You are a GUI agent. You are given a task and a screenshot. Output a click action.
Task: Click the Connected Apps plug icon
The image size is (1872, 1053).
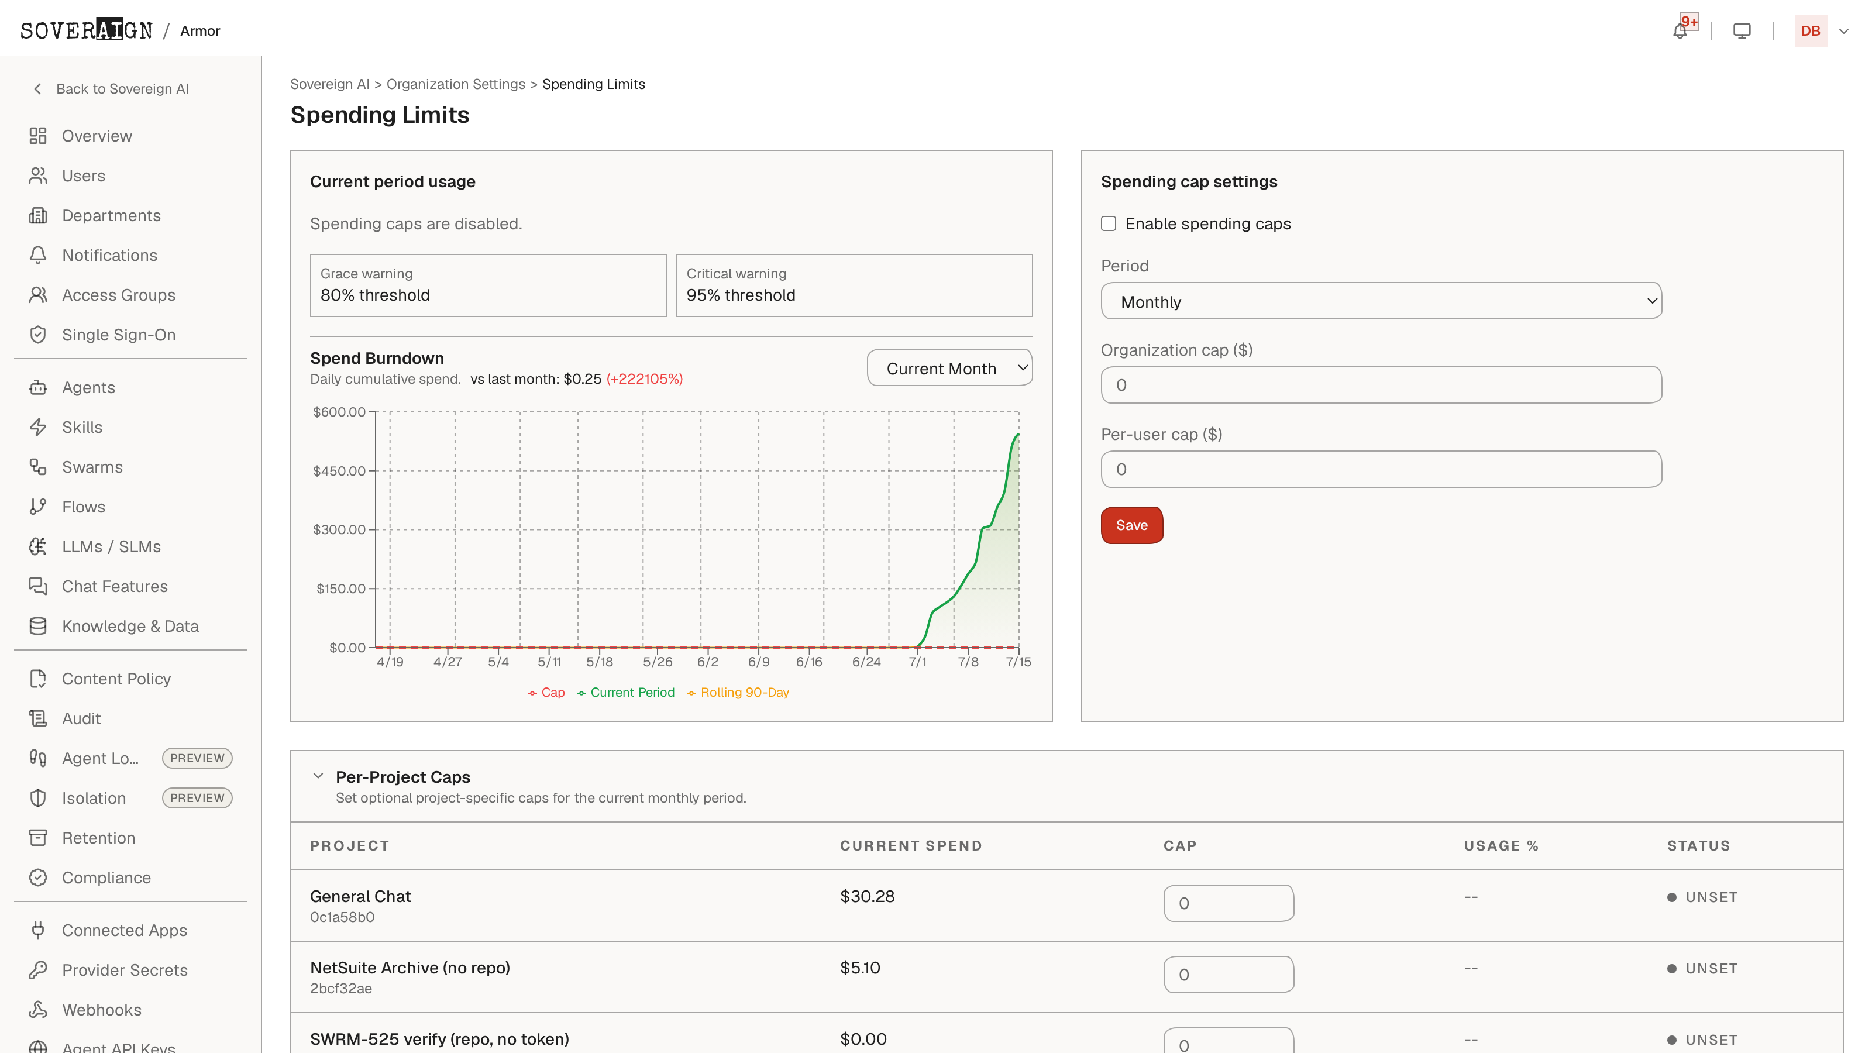tap(38, 930)
